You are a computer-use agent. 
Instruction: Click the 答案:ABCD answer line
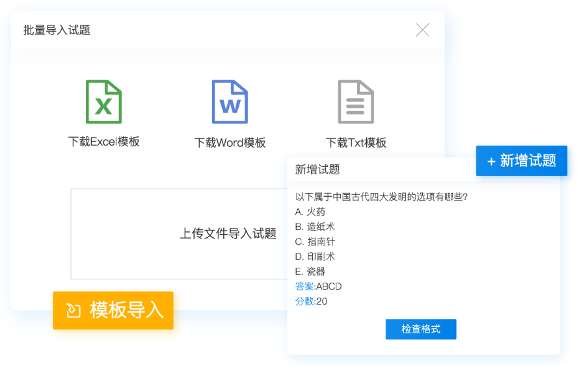tap(318, 287)
